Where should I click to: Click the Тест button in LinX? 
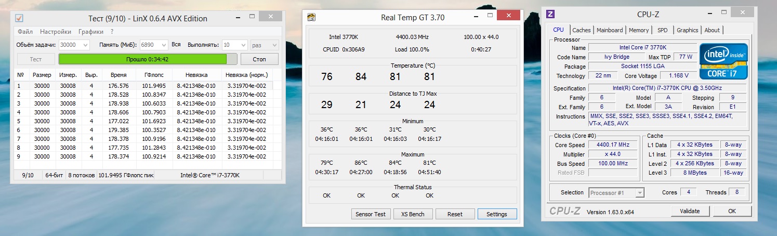pyautogui.click(x=36, y=59)
